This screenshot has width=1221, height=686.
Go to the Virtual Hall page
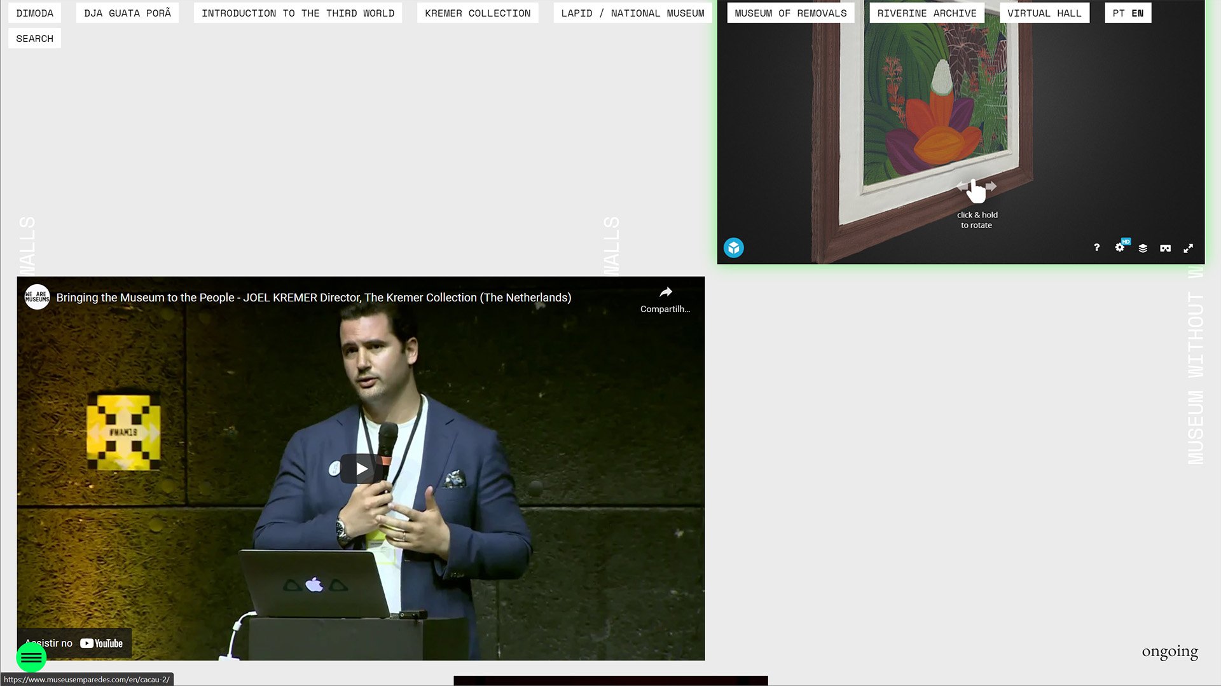[1044, 13]
